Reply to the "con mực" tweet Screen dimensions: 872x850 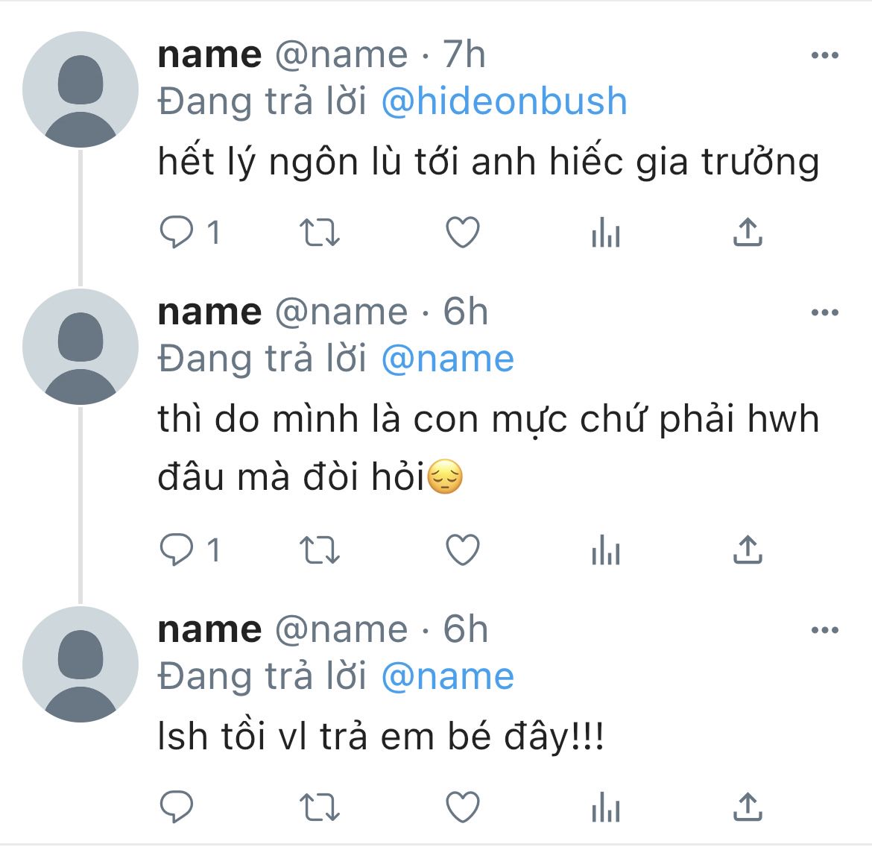click(x=177, y=551)
